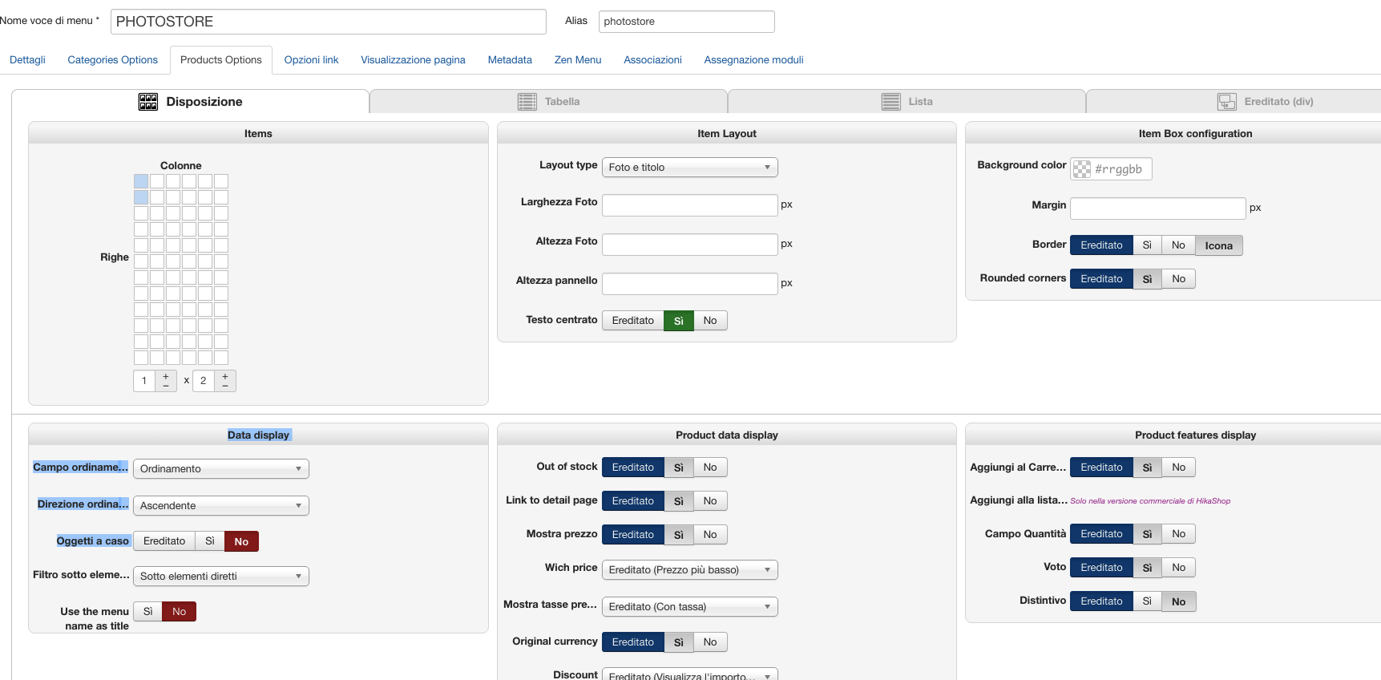Set Link to detail page to No
The width and height of the screenshot is (1381, 680).
pos(710,501)
